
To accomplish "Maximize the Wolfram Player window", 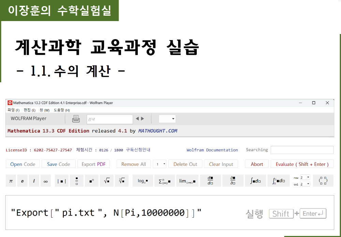I will click(314, 103).
